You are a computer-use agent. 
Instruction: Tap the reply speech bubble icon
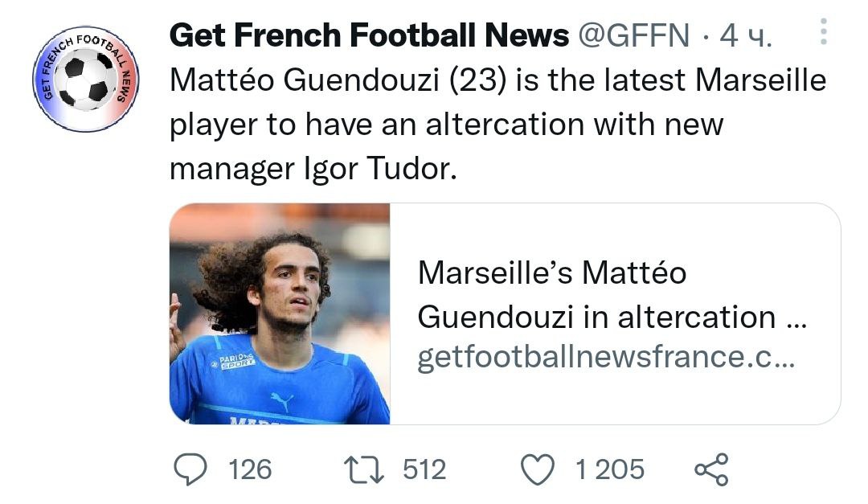(x=190, y=469)
